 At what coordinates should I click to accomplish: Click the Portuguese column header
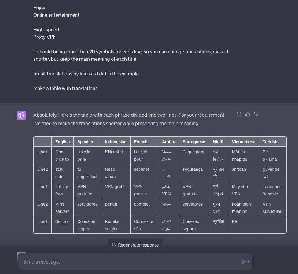[194, 142]
